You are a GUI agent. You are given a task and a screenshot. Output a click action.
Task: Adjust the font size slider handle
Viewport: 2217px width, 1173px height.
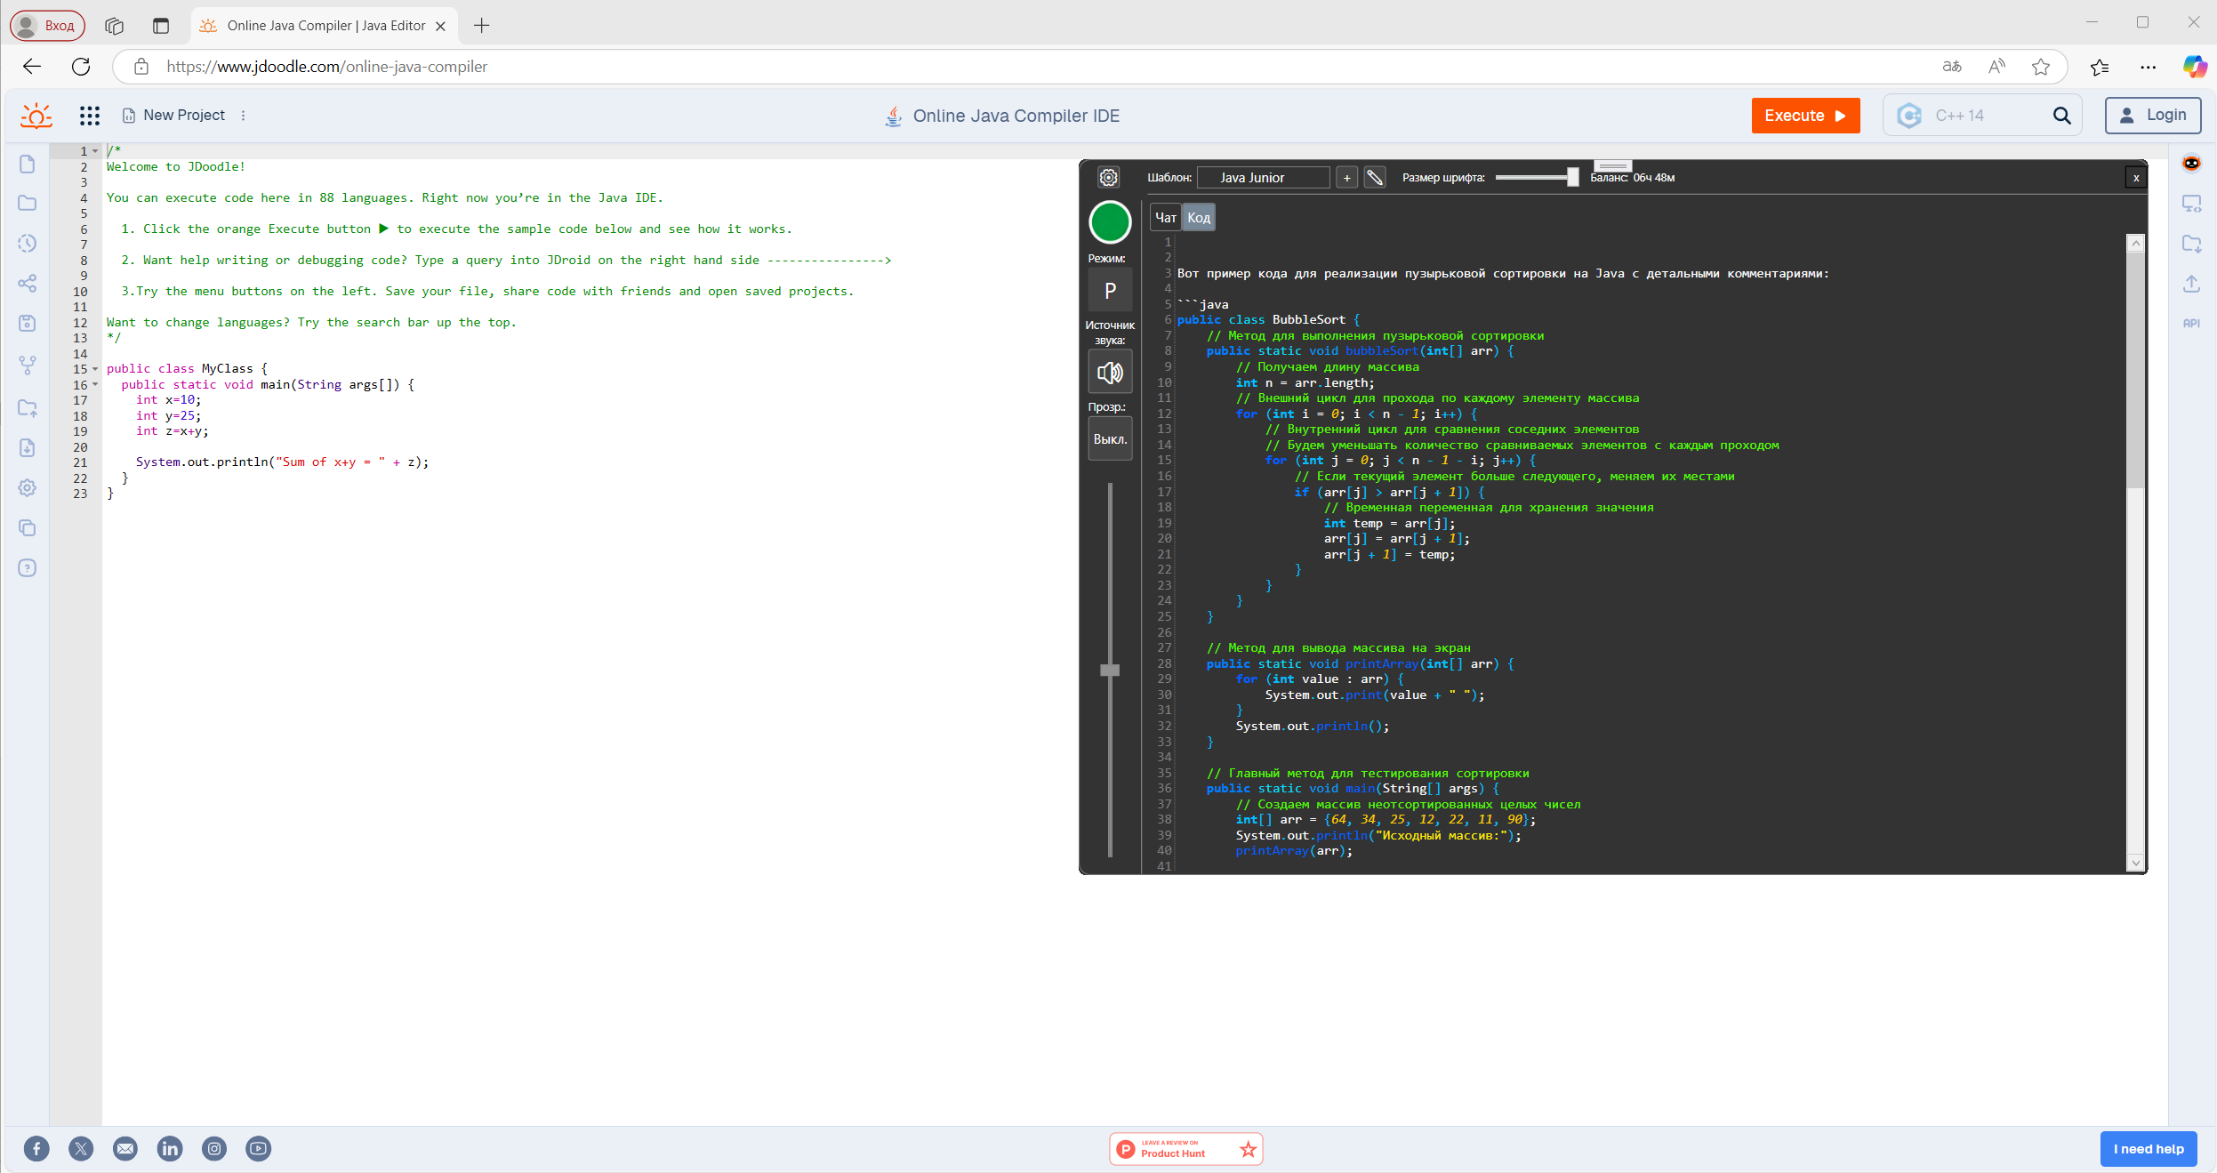tap(1572, 177)
